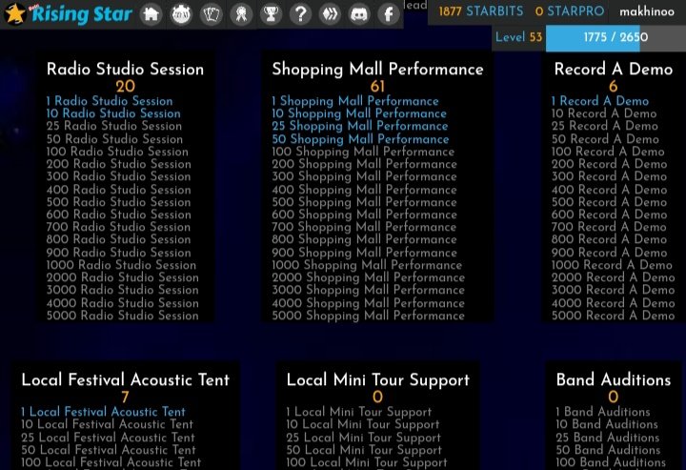The image size is (686, 470).
Task: Select '50 Local Festival Acoustic Tent' row
Action: point(109,450)
